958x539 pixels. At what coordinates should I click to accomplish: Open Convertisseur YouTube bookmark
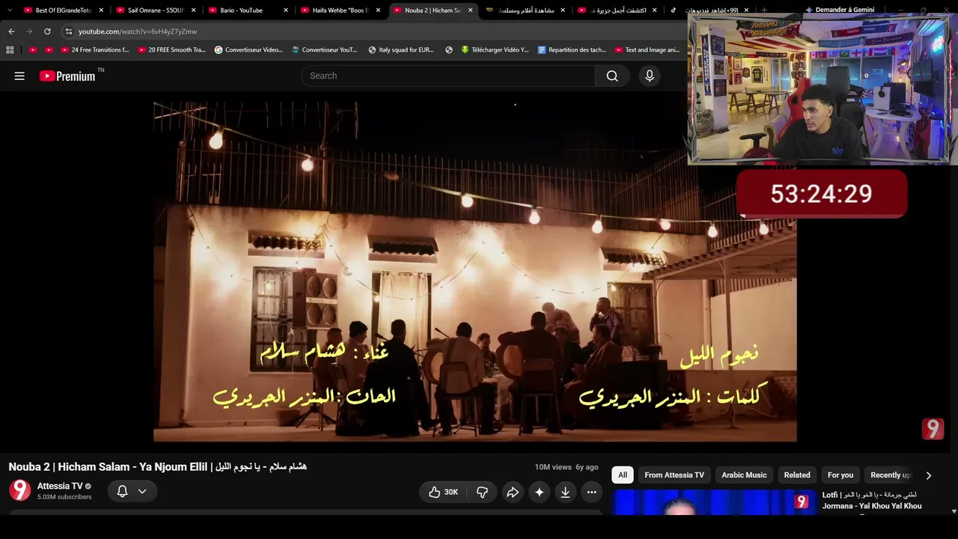[x=325, y=50]
